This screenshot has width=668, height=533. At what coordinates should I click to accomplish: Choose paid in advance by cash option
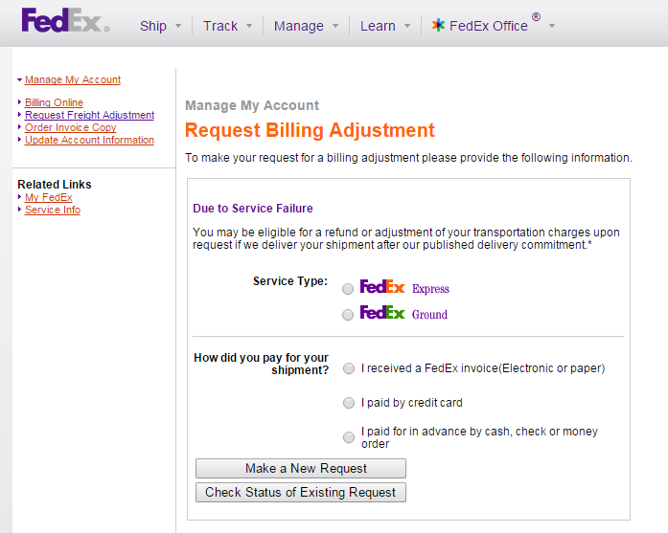pos(349,437)
